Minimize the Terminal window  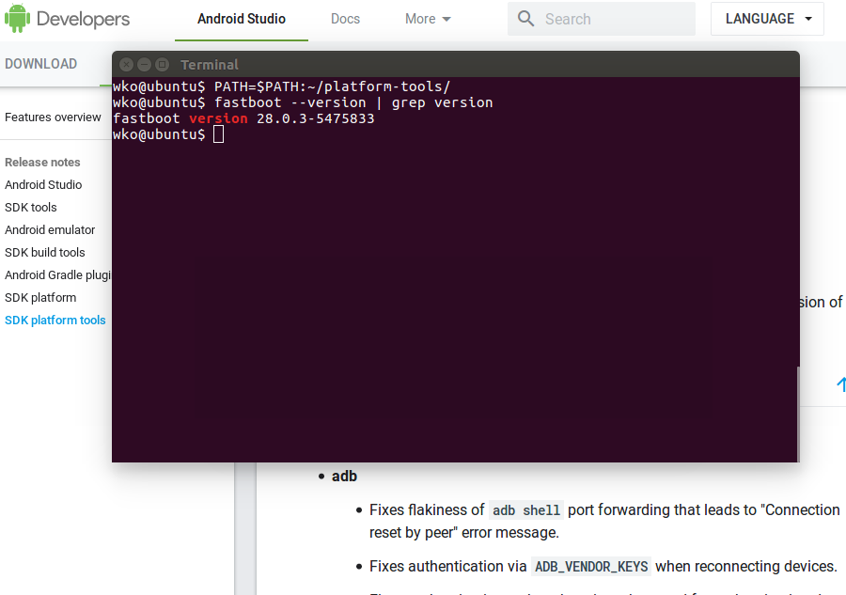click(x=144, y=65)
